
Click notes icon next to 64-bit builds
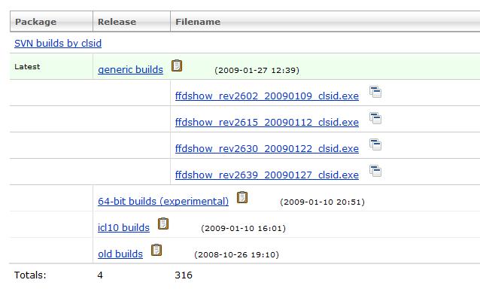(242, 197)
